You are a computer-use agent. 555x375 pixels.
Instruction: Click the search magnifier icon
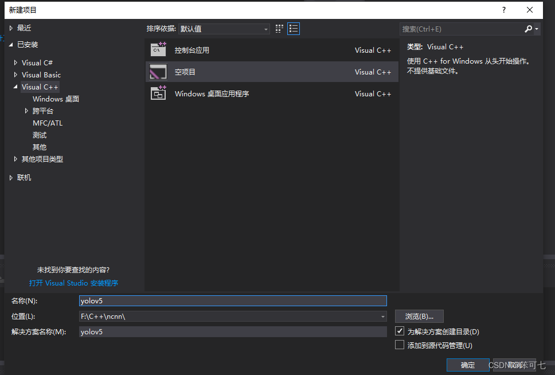coord(528,29)
